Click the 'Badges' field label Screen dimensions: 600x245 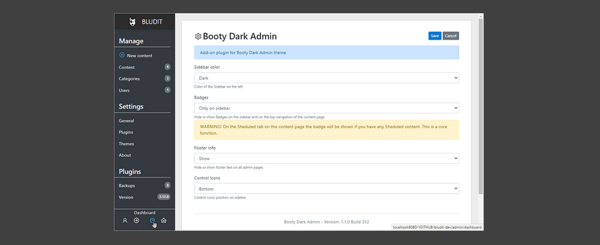pos(201,98)
